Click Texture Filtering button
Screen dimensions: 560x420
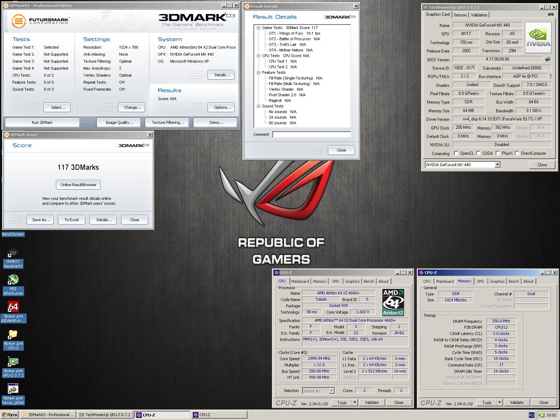click(x=168, y=122)
